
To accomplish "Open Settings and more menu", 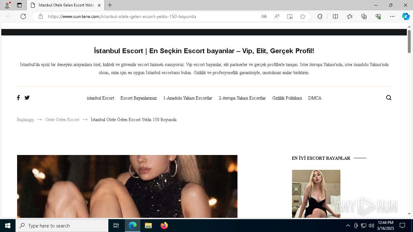I will point(392,16).
